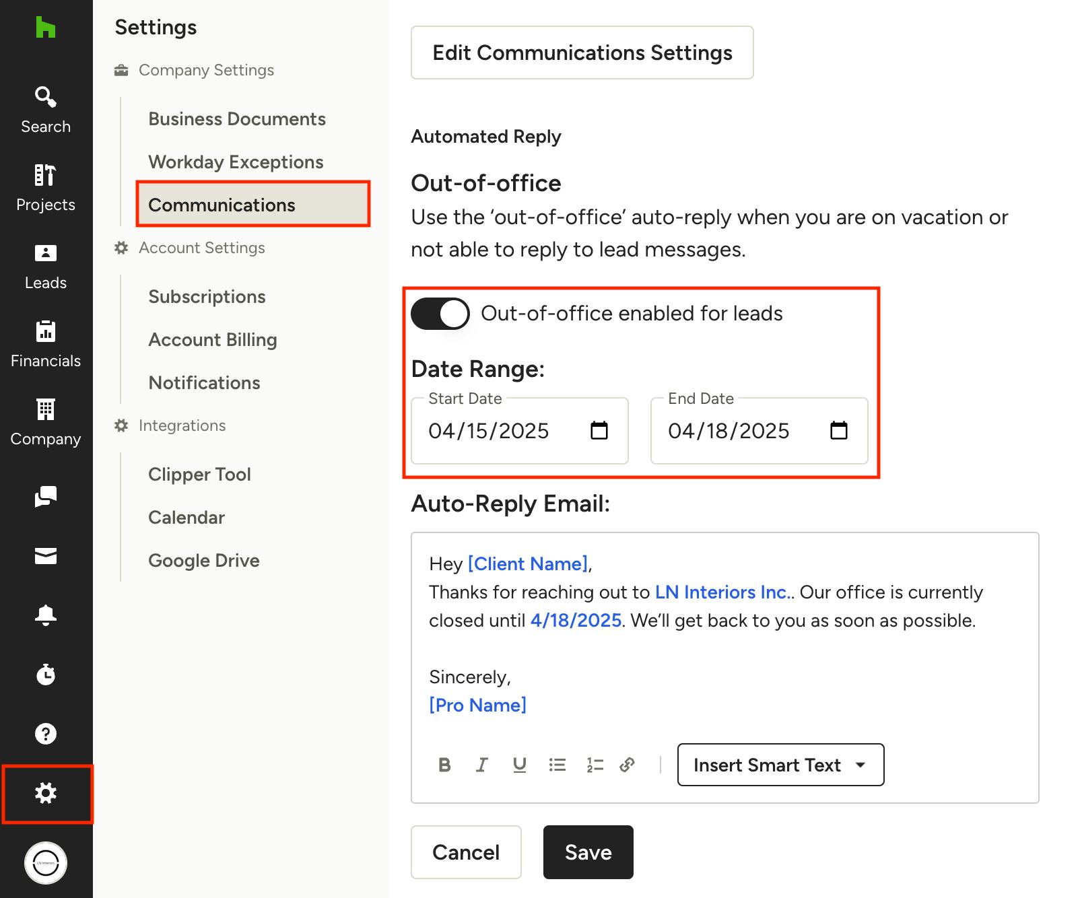Go to Projects in the sidebar

coord(45,188)
